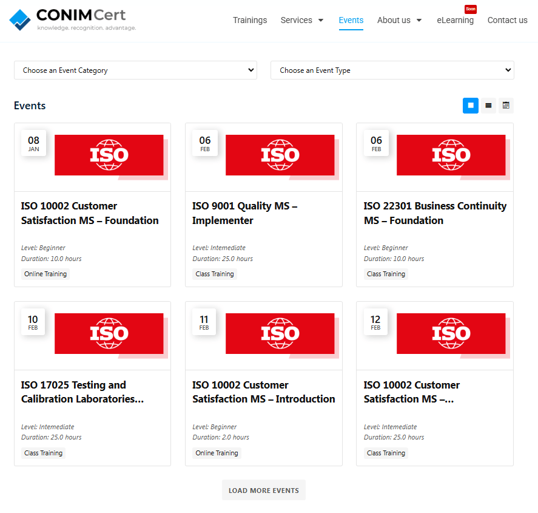Expand the Services dropdown arrow
Image resolution: width=538 pixels, height=513 pixels.
coord(321,20)
